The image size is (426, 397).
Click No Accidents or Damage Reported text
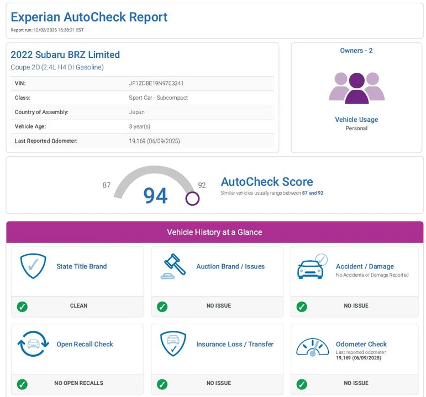[372, 275]
